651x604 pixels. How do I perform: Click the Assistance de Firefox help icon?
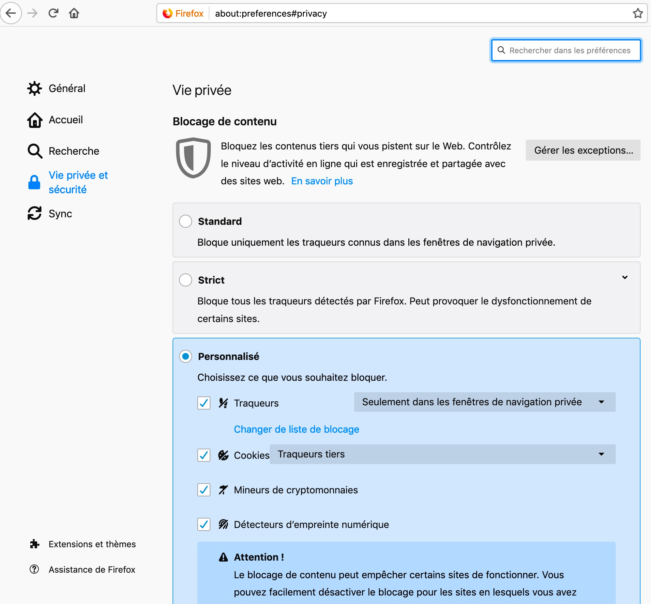coord(34,569)
